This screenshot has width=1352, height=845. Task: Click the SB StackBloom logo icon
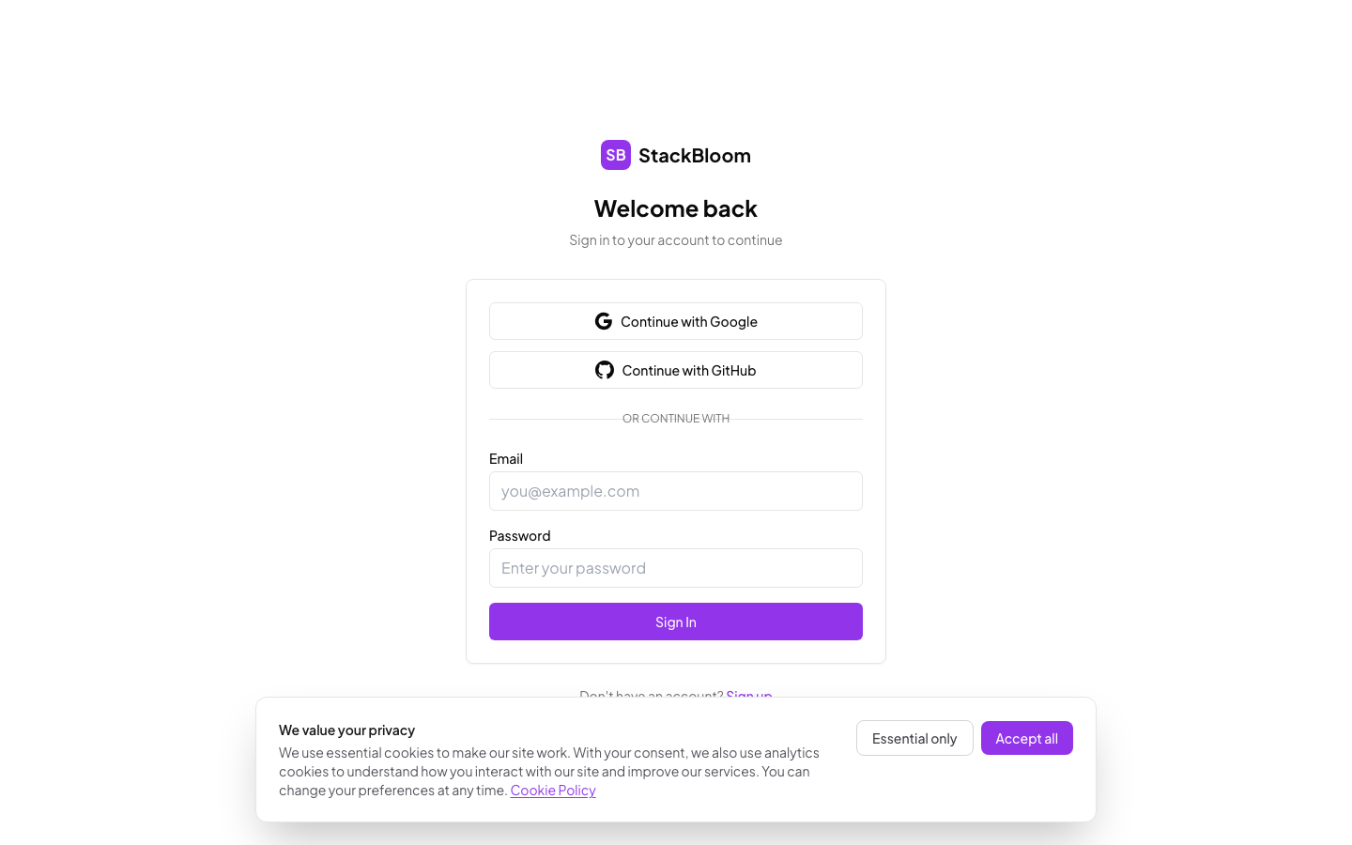616,155
